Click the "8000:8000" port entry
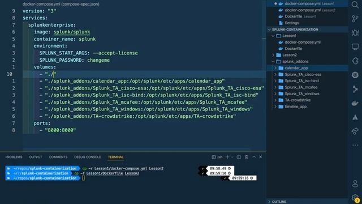 [61, 130]
